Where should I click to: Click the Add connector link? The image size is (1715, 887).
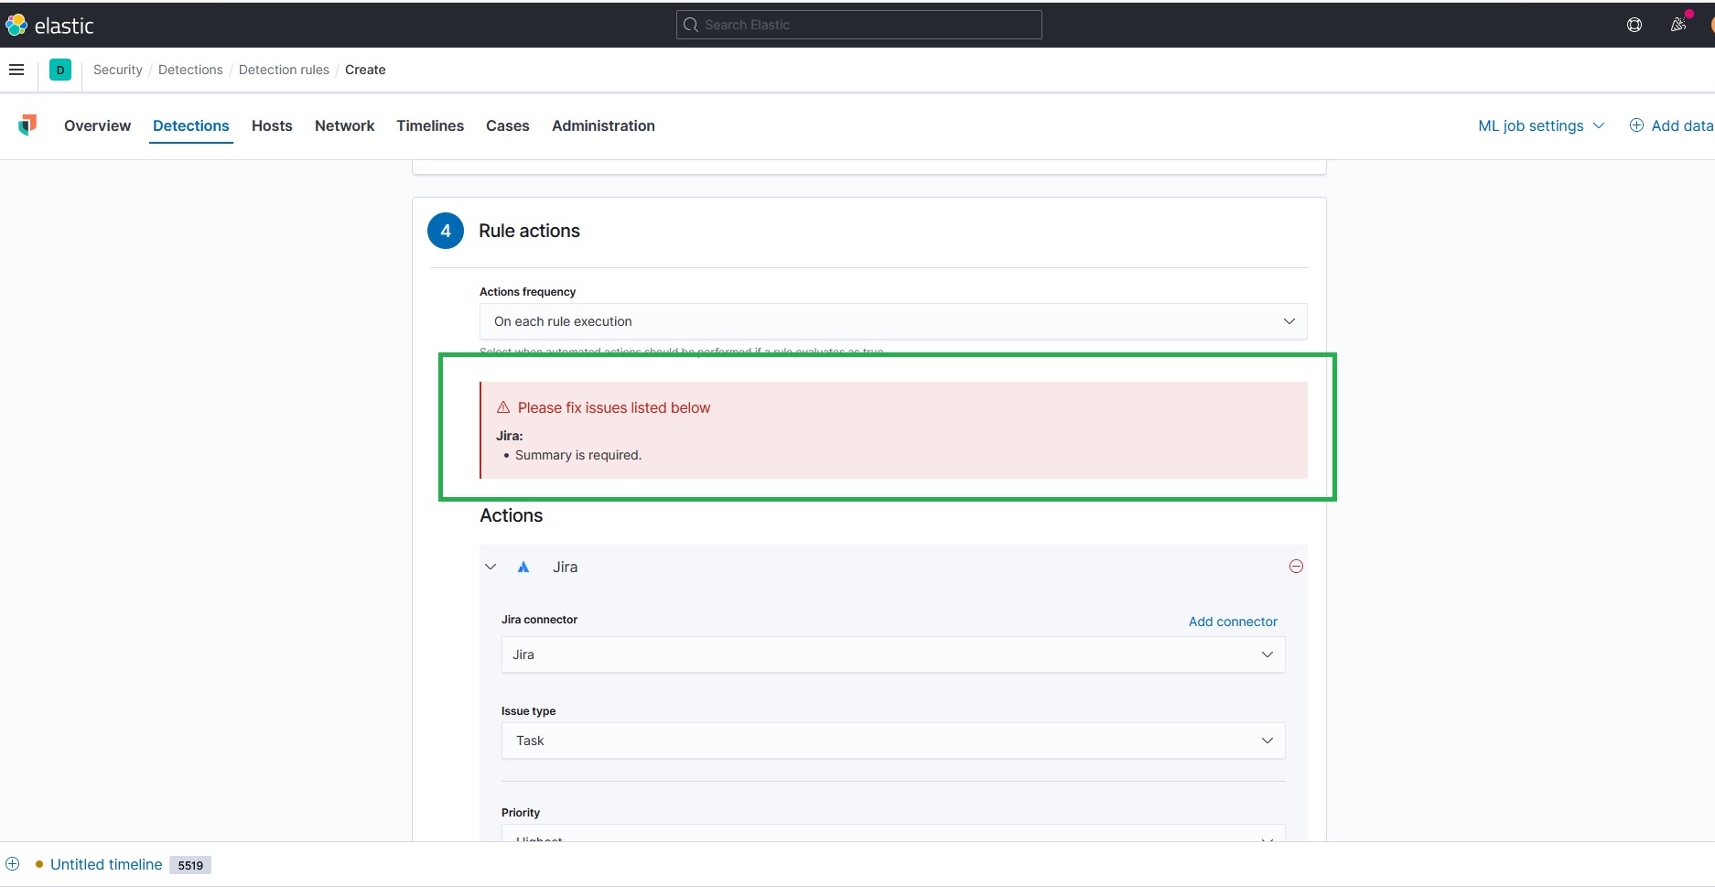coord(1233,622)
